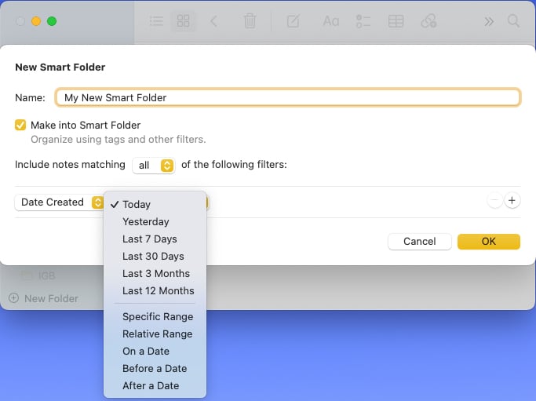536x401 pixels.
Task: Choose Today from date menu
Action: click(155, 205)
